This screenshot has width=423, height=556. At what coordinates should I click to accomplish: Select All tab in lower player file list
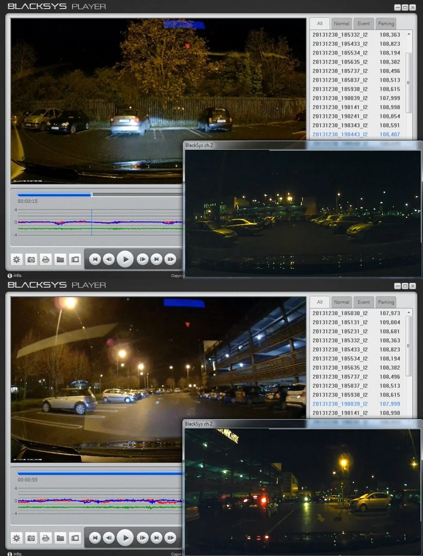coord(320,302)
